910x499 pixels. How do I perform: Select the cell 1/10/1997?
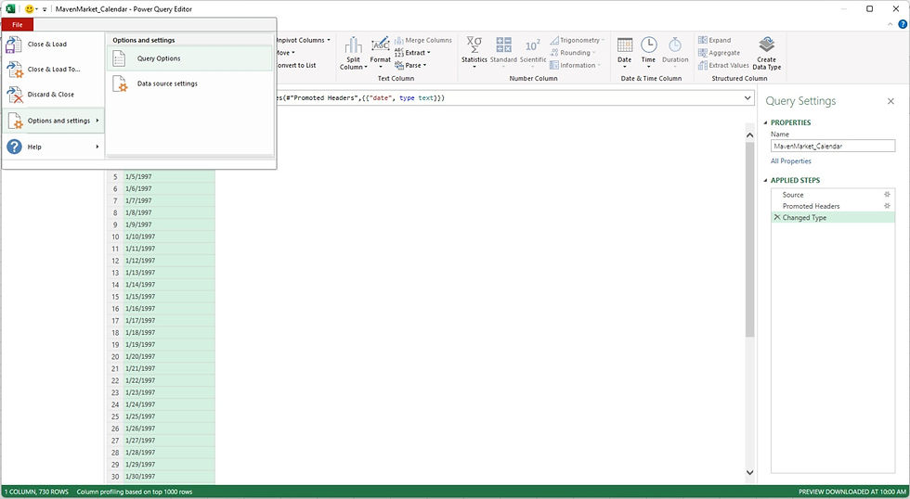click(169, 237)
